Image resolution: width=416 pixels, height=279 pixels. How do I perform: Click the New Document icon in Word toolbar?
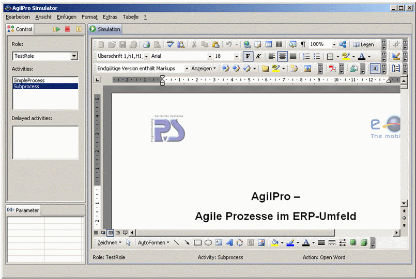(x=101, y=44)
